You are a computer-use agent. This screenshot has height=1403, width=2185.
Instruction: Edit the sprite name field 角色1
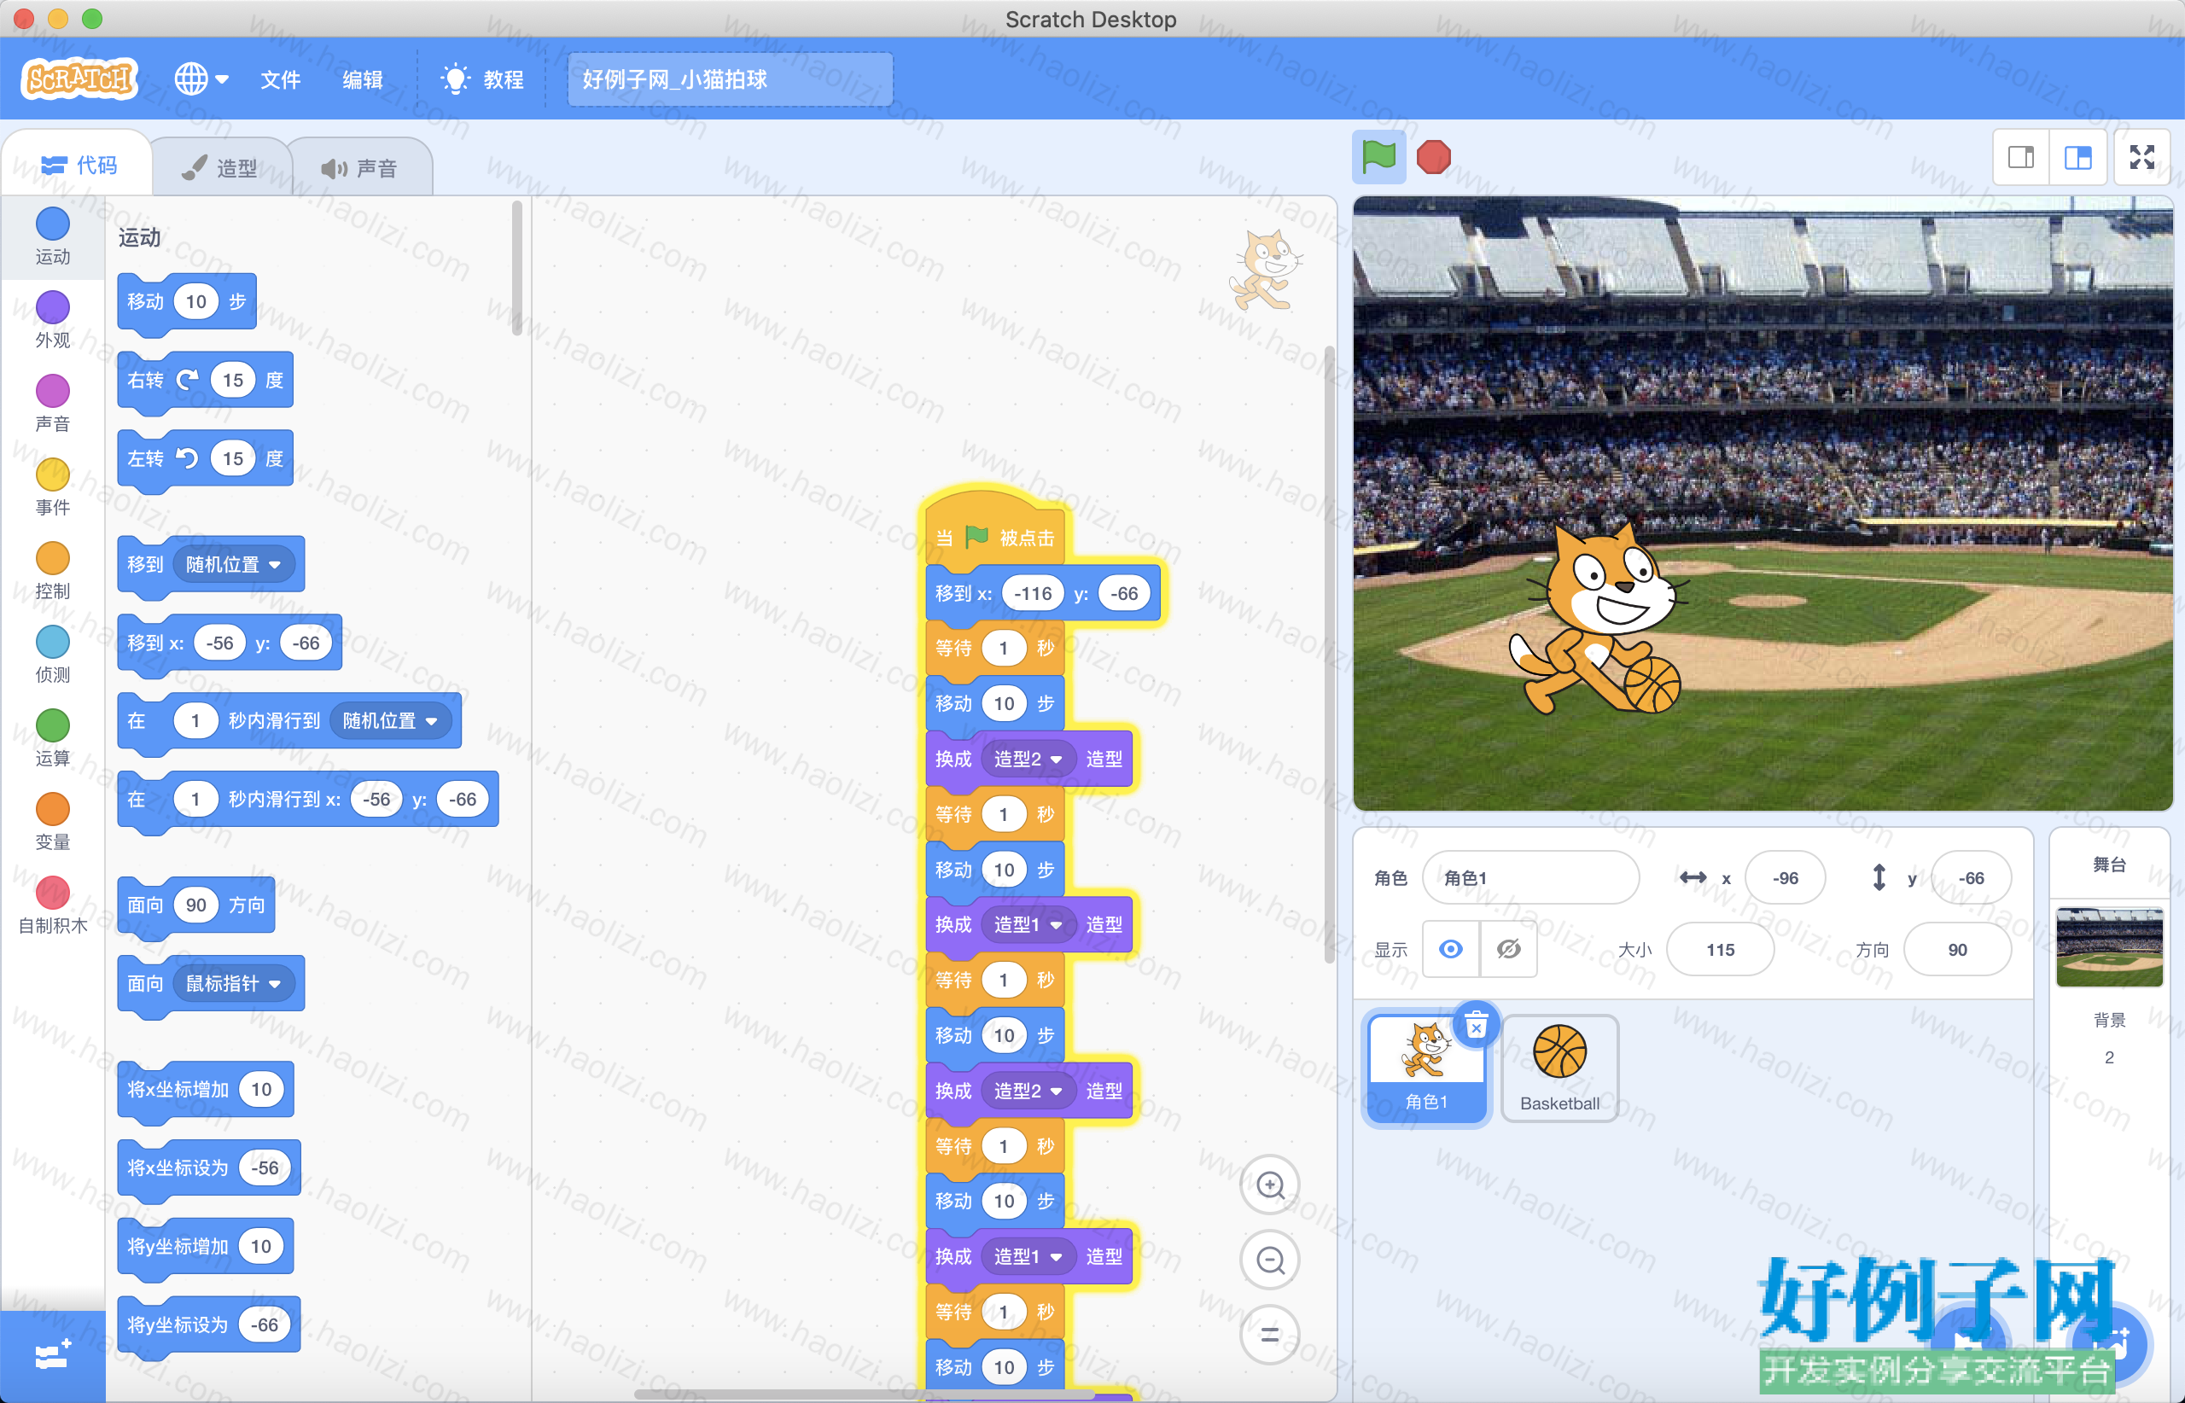[x=1530, y=877]
